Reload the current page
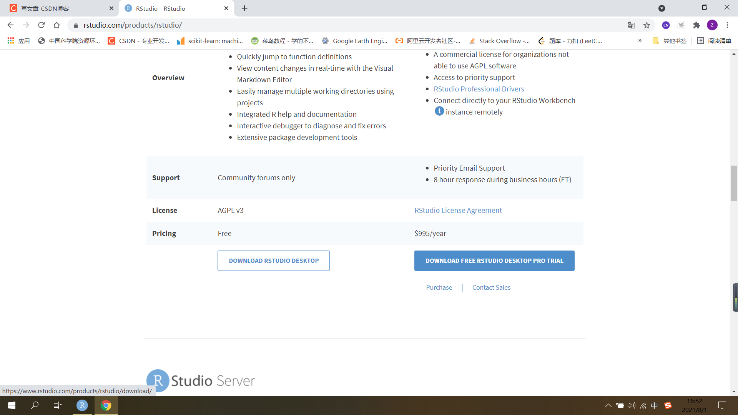Screen dimensions: 738x415 42,25
